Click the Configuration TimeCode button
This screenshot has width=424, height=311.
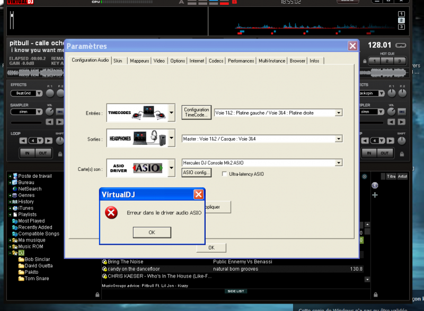point(196,113)
